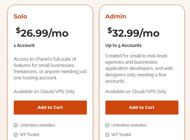Click 'Available on Cloud/VPS Only' under Admin
Viewport: 190px width, 140px height.
[x=136, y=91]
